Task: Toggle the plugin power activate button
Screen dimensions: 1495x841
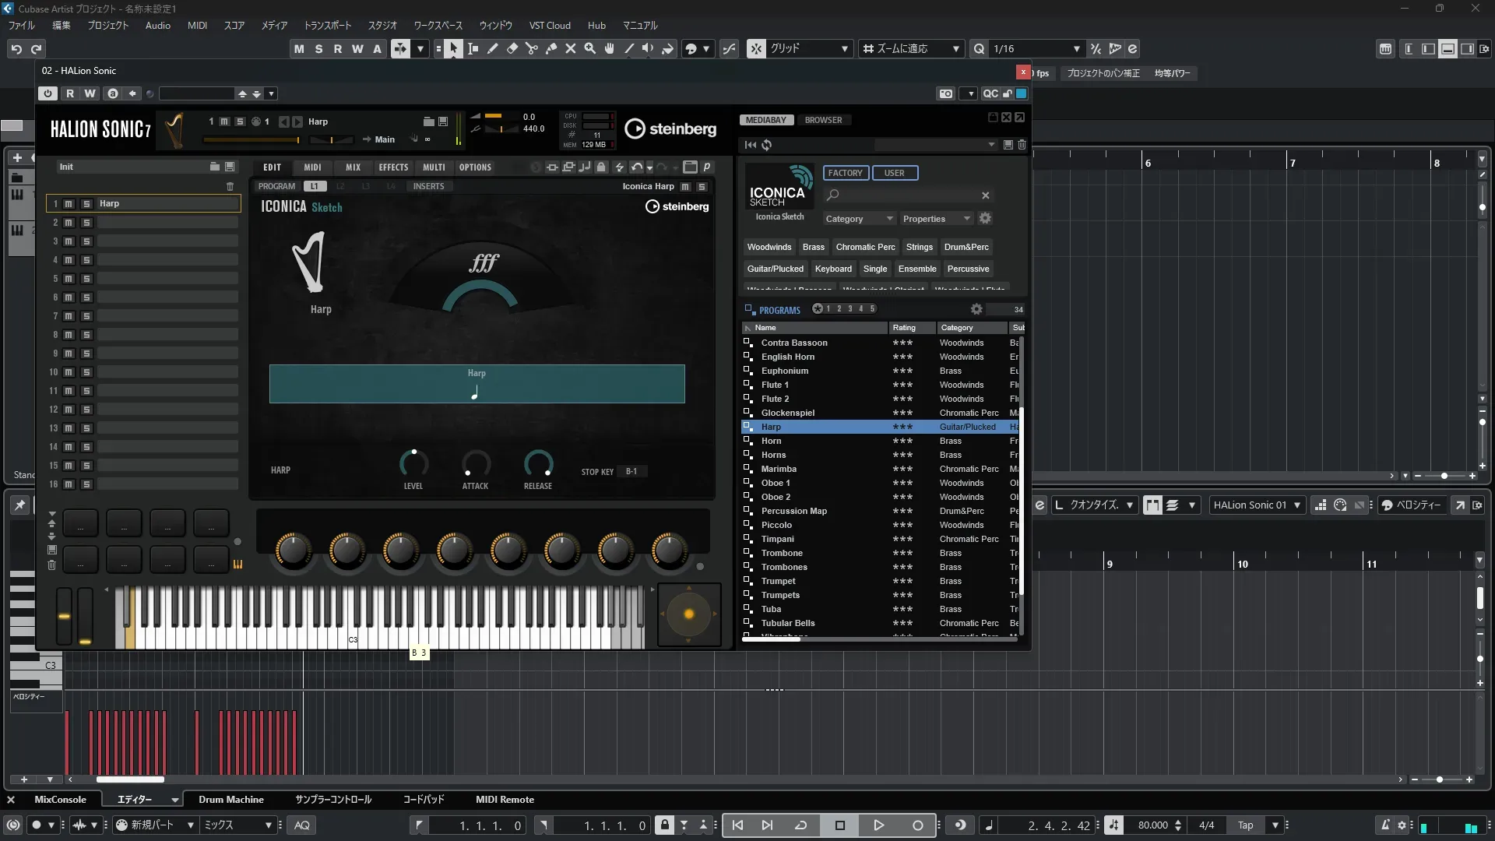Action: point(47,93)
